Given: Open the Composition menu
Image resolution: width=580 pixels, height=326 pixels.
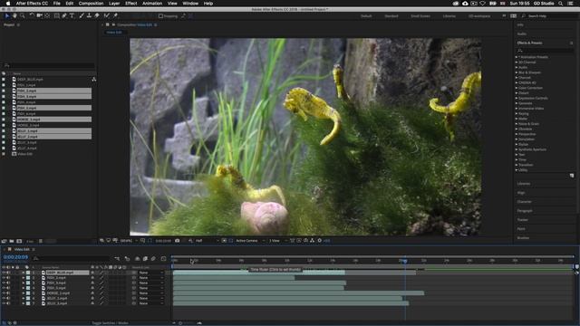Looking at the screenshot, I should (91, 4).
